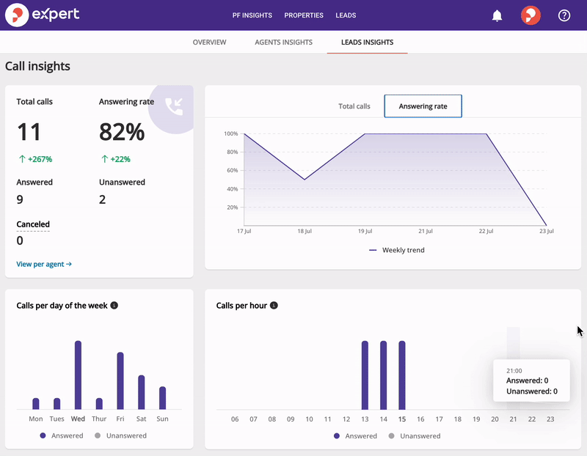Viewport: 587px width, 456px height.
Task: Follow the View per agent link
Action: [x=44, y=264]
